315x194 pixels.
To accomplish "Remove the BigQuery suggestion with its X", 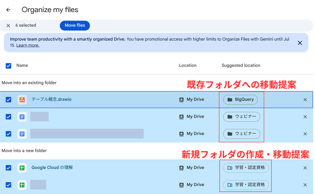I will coord(305,100).
